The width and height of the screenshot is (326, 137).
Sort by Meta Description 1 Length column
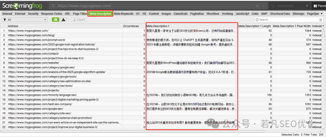tap(255, 26)
